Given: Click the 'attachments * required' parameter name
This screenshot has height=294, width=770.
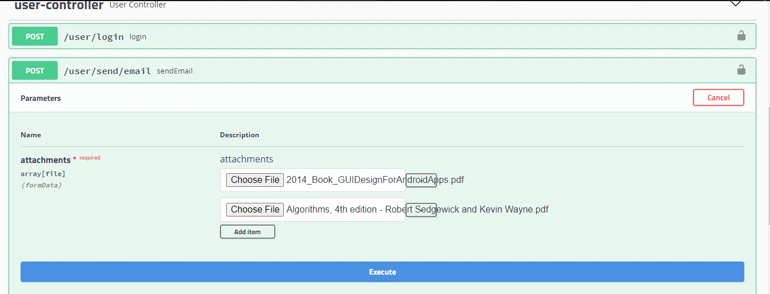Looking at the screenshot, I should [x=61, y=160].
